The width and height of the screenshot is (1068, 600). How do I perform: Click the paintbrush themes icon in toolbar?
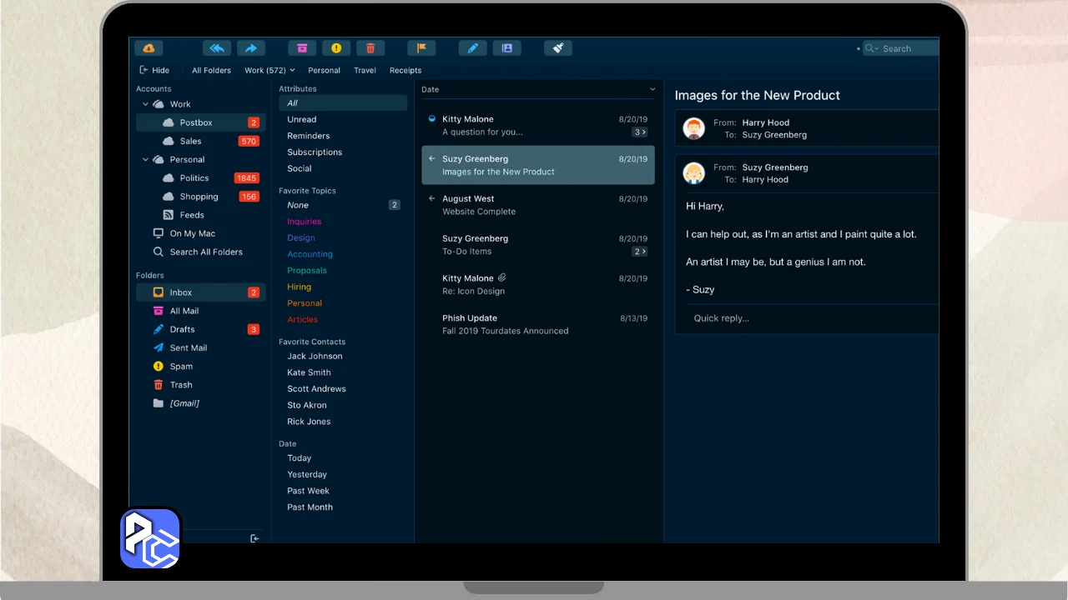click(557, 48)
